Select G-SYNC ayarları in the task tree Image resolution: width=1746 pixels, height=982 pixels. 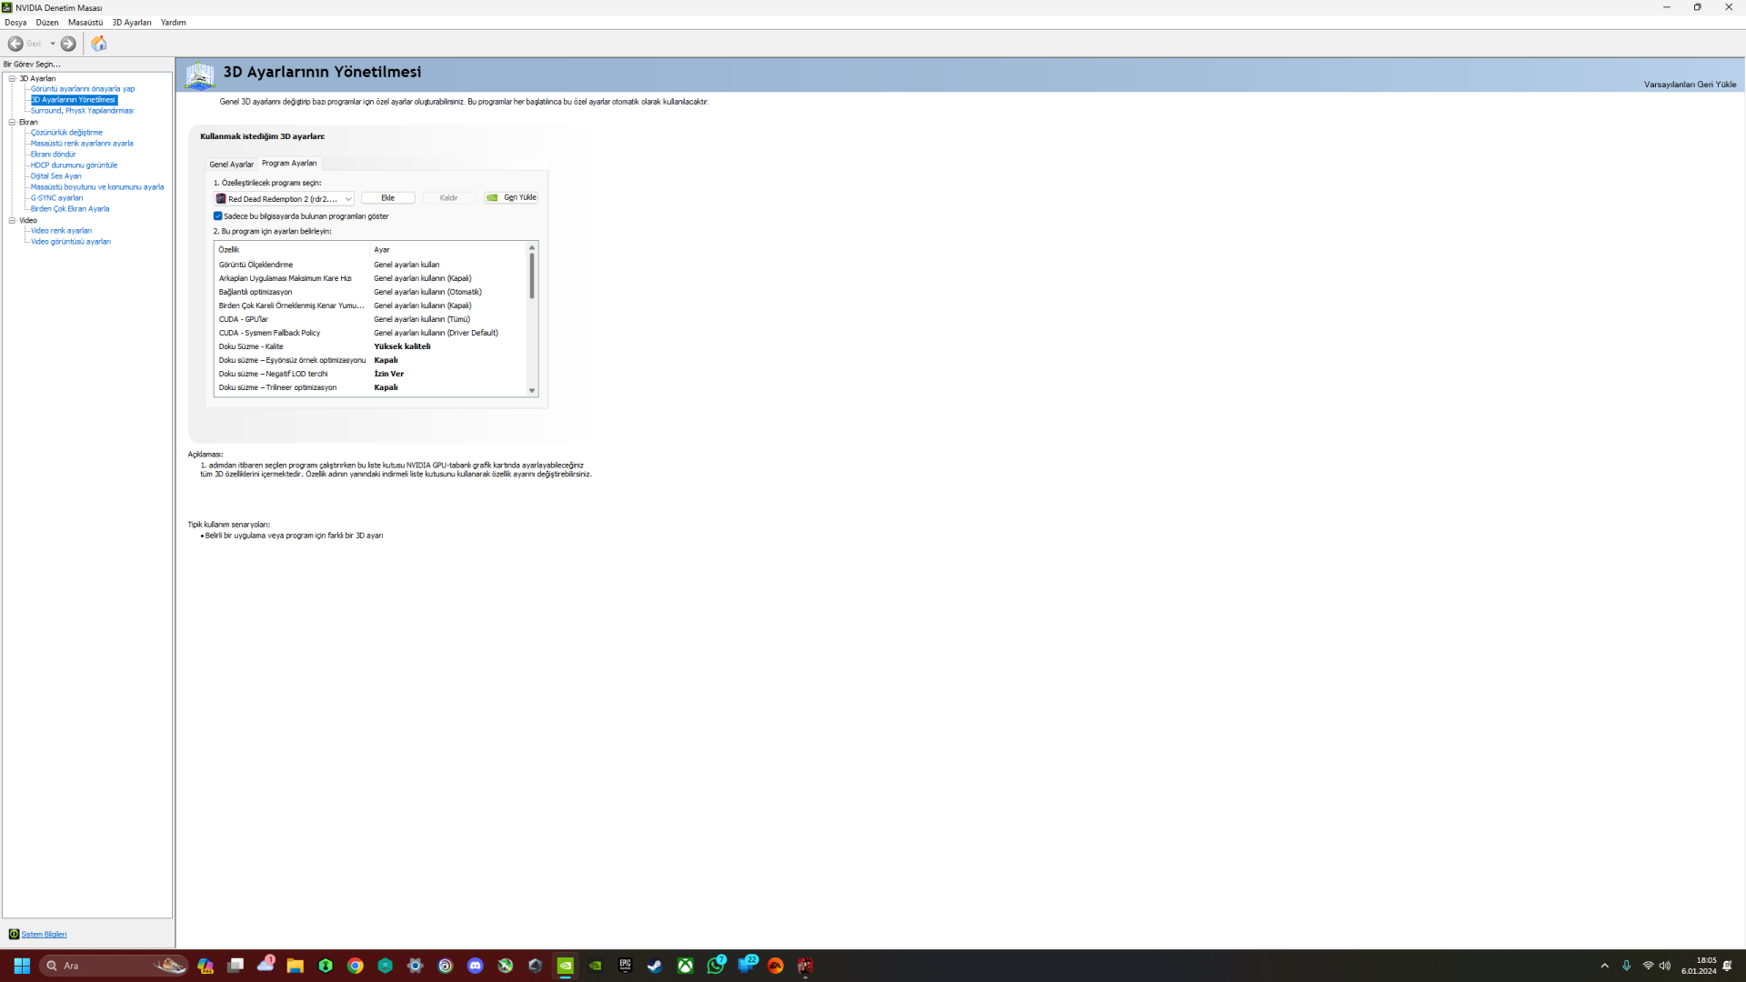[x=56, y=198]
